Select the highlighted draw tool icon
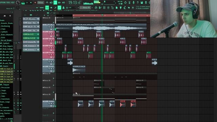 (x=59, y=7)
